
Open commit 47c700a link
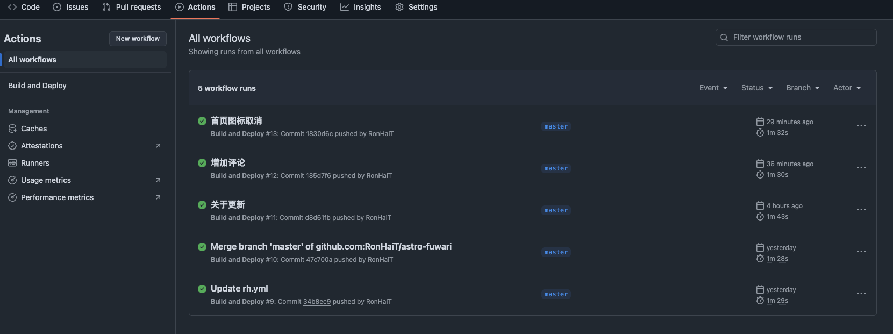coord(319,260)
